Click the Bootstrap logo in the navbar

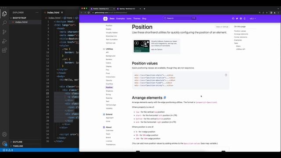pyautogui.click(x=105, y=18)
